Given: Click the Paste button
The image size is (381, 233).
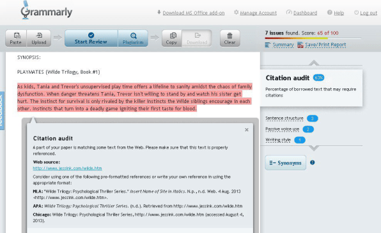Looking at the screenshot, I should point(16,38).
